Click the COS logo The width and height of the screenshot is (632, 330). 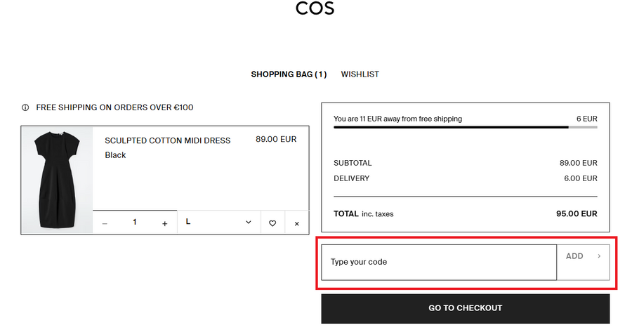tap(315, 9)
